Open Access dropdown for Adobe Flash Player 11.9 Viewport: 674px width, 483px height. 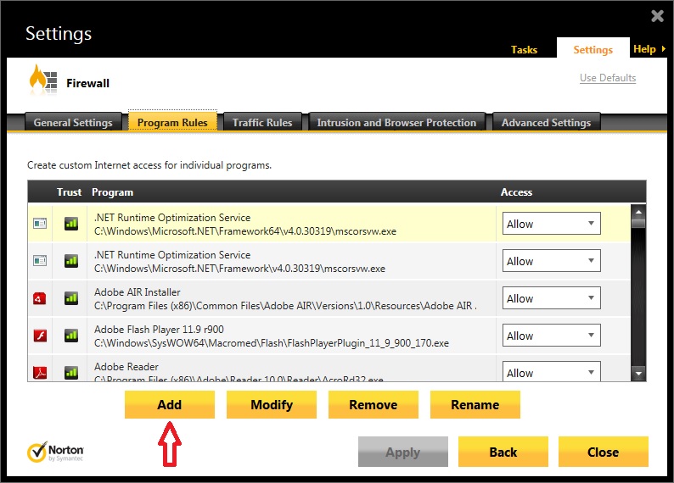point(552,336)
